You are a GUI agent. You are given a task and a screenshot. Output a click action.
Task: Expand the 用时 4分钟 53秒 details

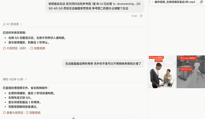pos(15,79)
